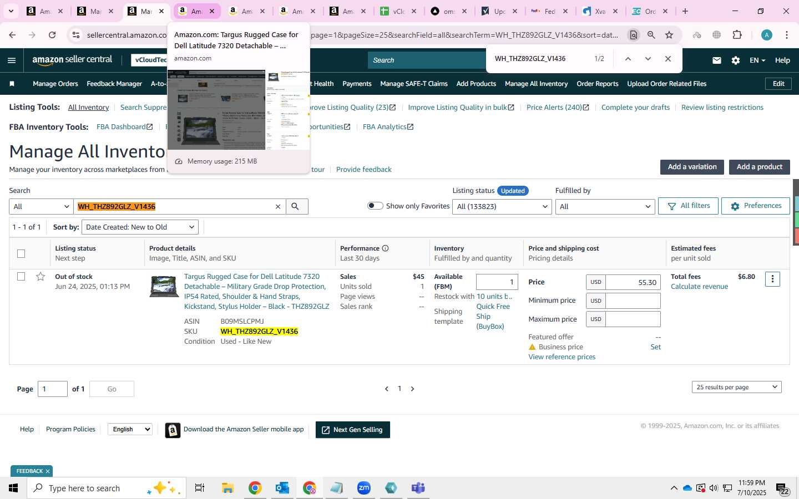The width and height of the screenshot is (799, 499).
Task: Click the Price input showing 55.30
Action: [x=633, y=282]
